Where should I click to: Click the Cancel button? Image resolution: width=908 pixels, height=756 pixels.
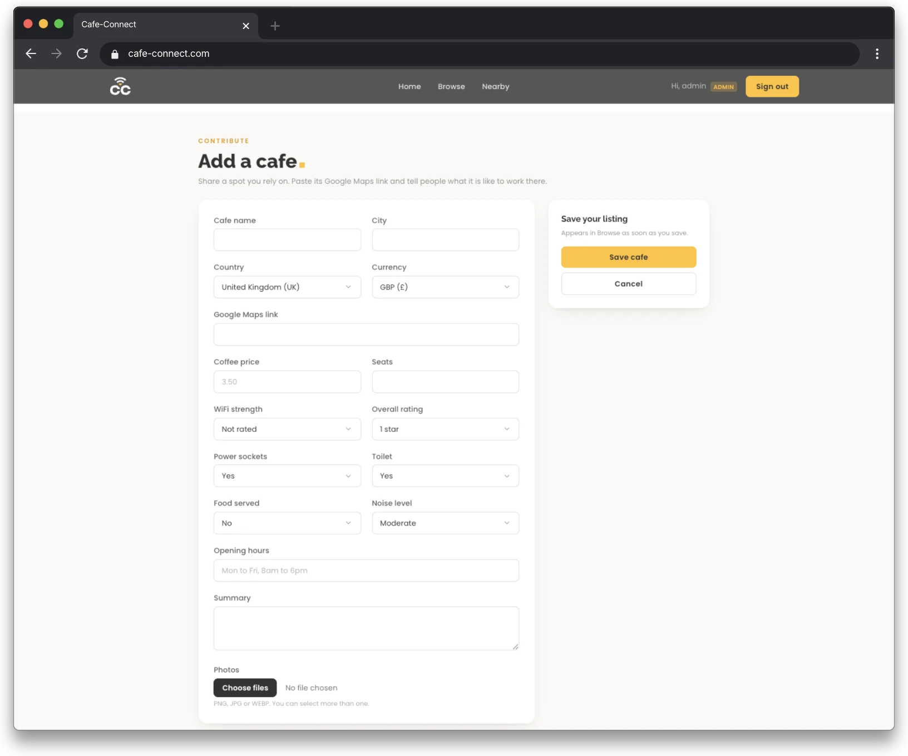(x=628, y=284)
